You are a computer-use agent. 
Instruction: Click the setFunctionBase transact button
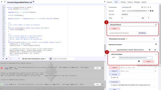148,61
